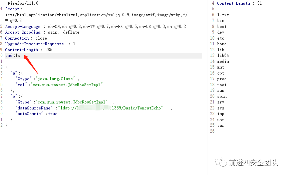Click the 'usr' directory line
The height and width of the screenshot is (175, 287).
click(x=221, y=120)
